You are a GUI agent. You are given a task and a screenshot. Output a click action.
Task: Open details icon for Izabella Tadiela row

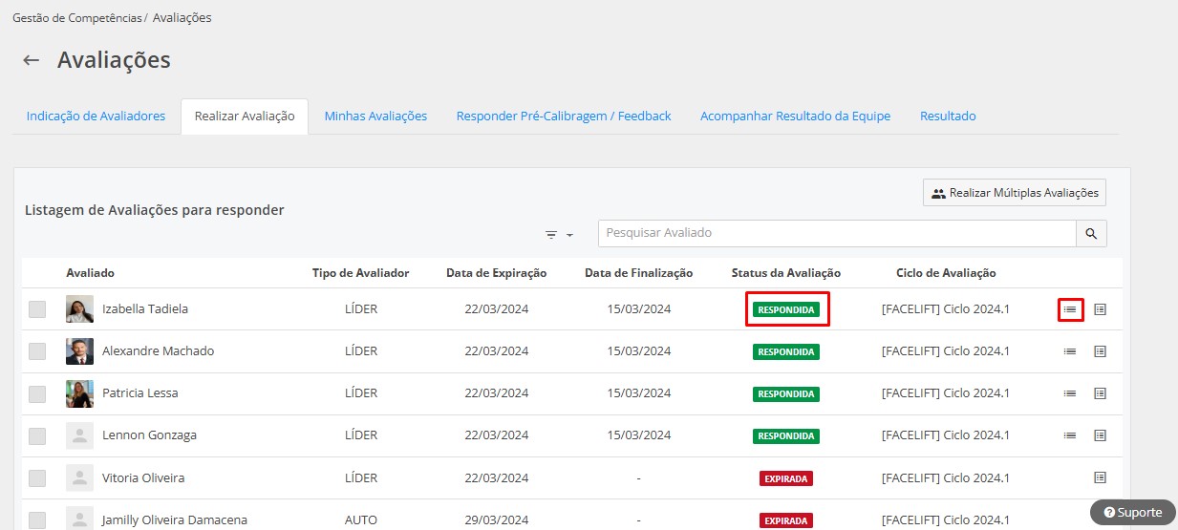pos(1100,309)
